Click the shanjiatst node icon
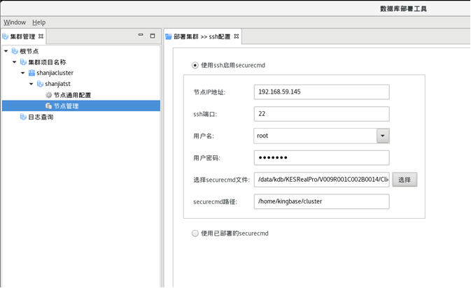The height and width of the screenshot is (288, 471). pos(40,84)
